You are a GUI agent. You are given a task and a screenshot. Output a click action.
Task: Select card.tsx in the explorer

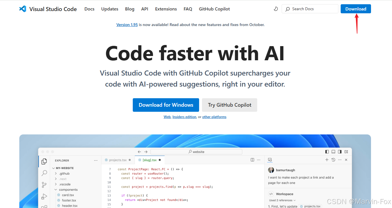68,195
